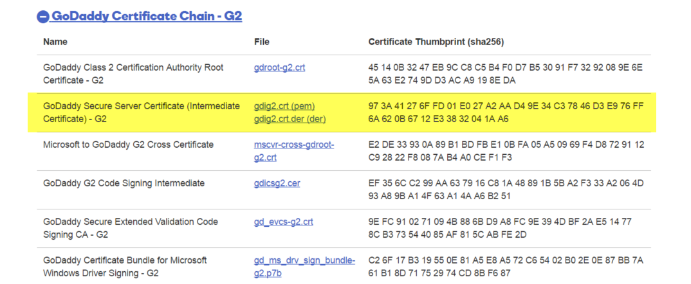691x284 pixels.
Task: Collapse the GoDaddy Certificate Chain - G2 section
Action: tap(42, 16)
